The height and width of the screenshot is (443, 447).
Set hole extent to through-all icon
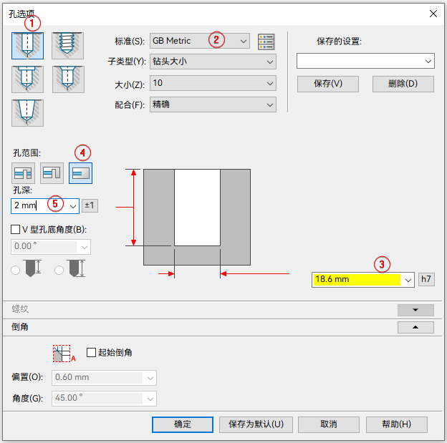click(x=23, y=173)
